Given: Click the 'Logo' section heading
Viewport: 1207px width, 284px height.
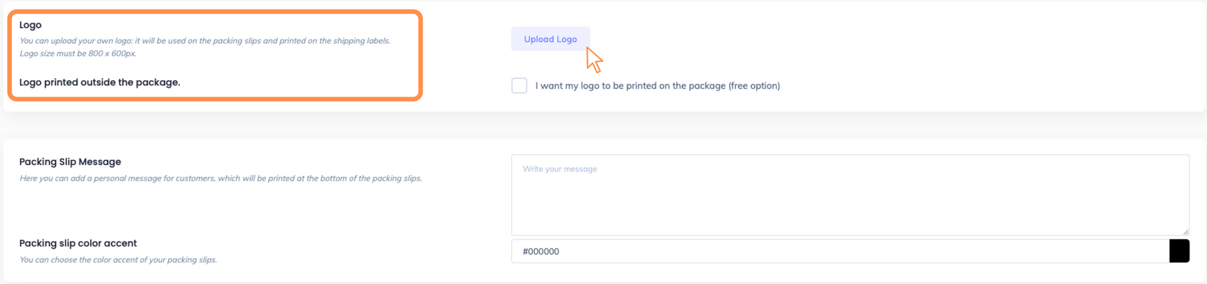Looking at the screenshot, I should (30, 25).
